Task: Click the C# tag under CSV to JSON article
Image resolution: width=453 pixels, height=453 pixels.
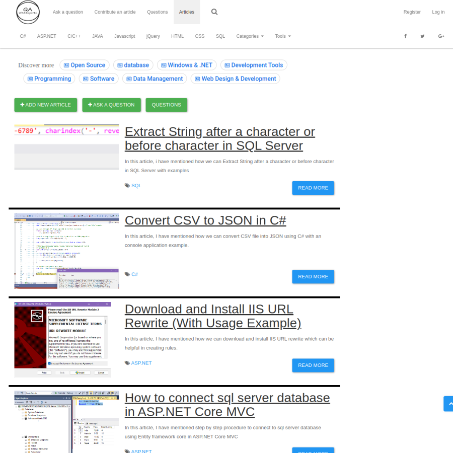Action: pyautogui.click(x=134, y=274)
